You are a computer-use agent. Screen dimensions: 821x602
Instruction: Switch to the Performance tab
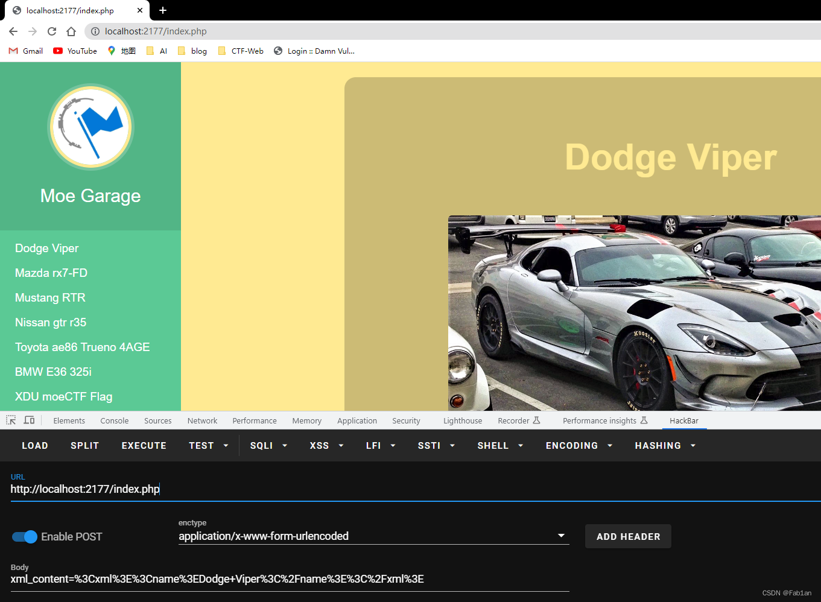pos(255,420)
